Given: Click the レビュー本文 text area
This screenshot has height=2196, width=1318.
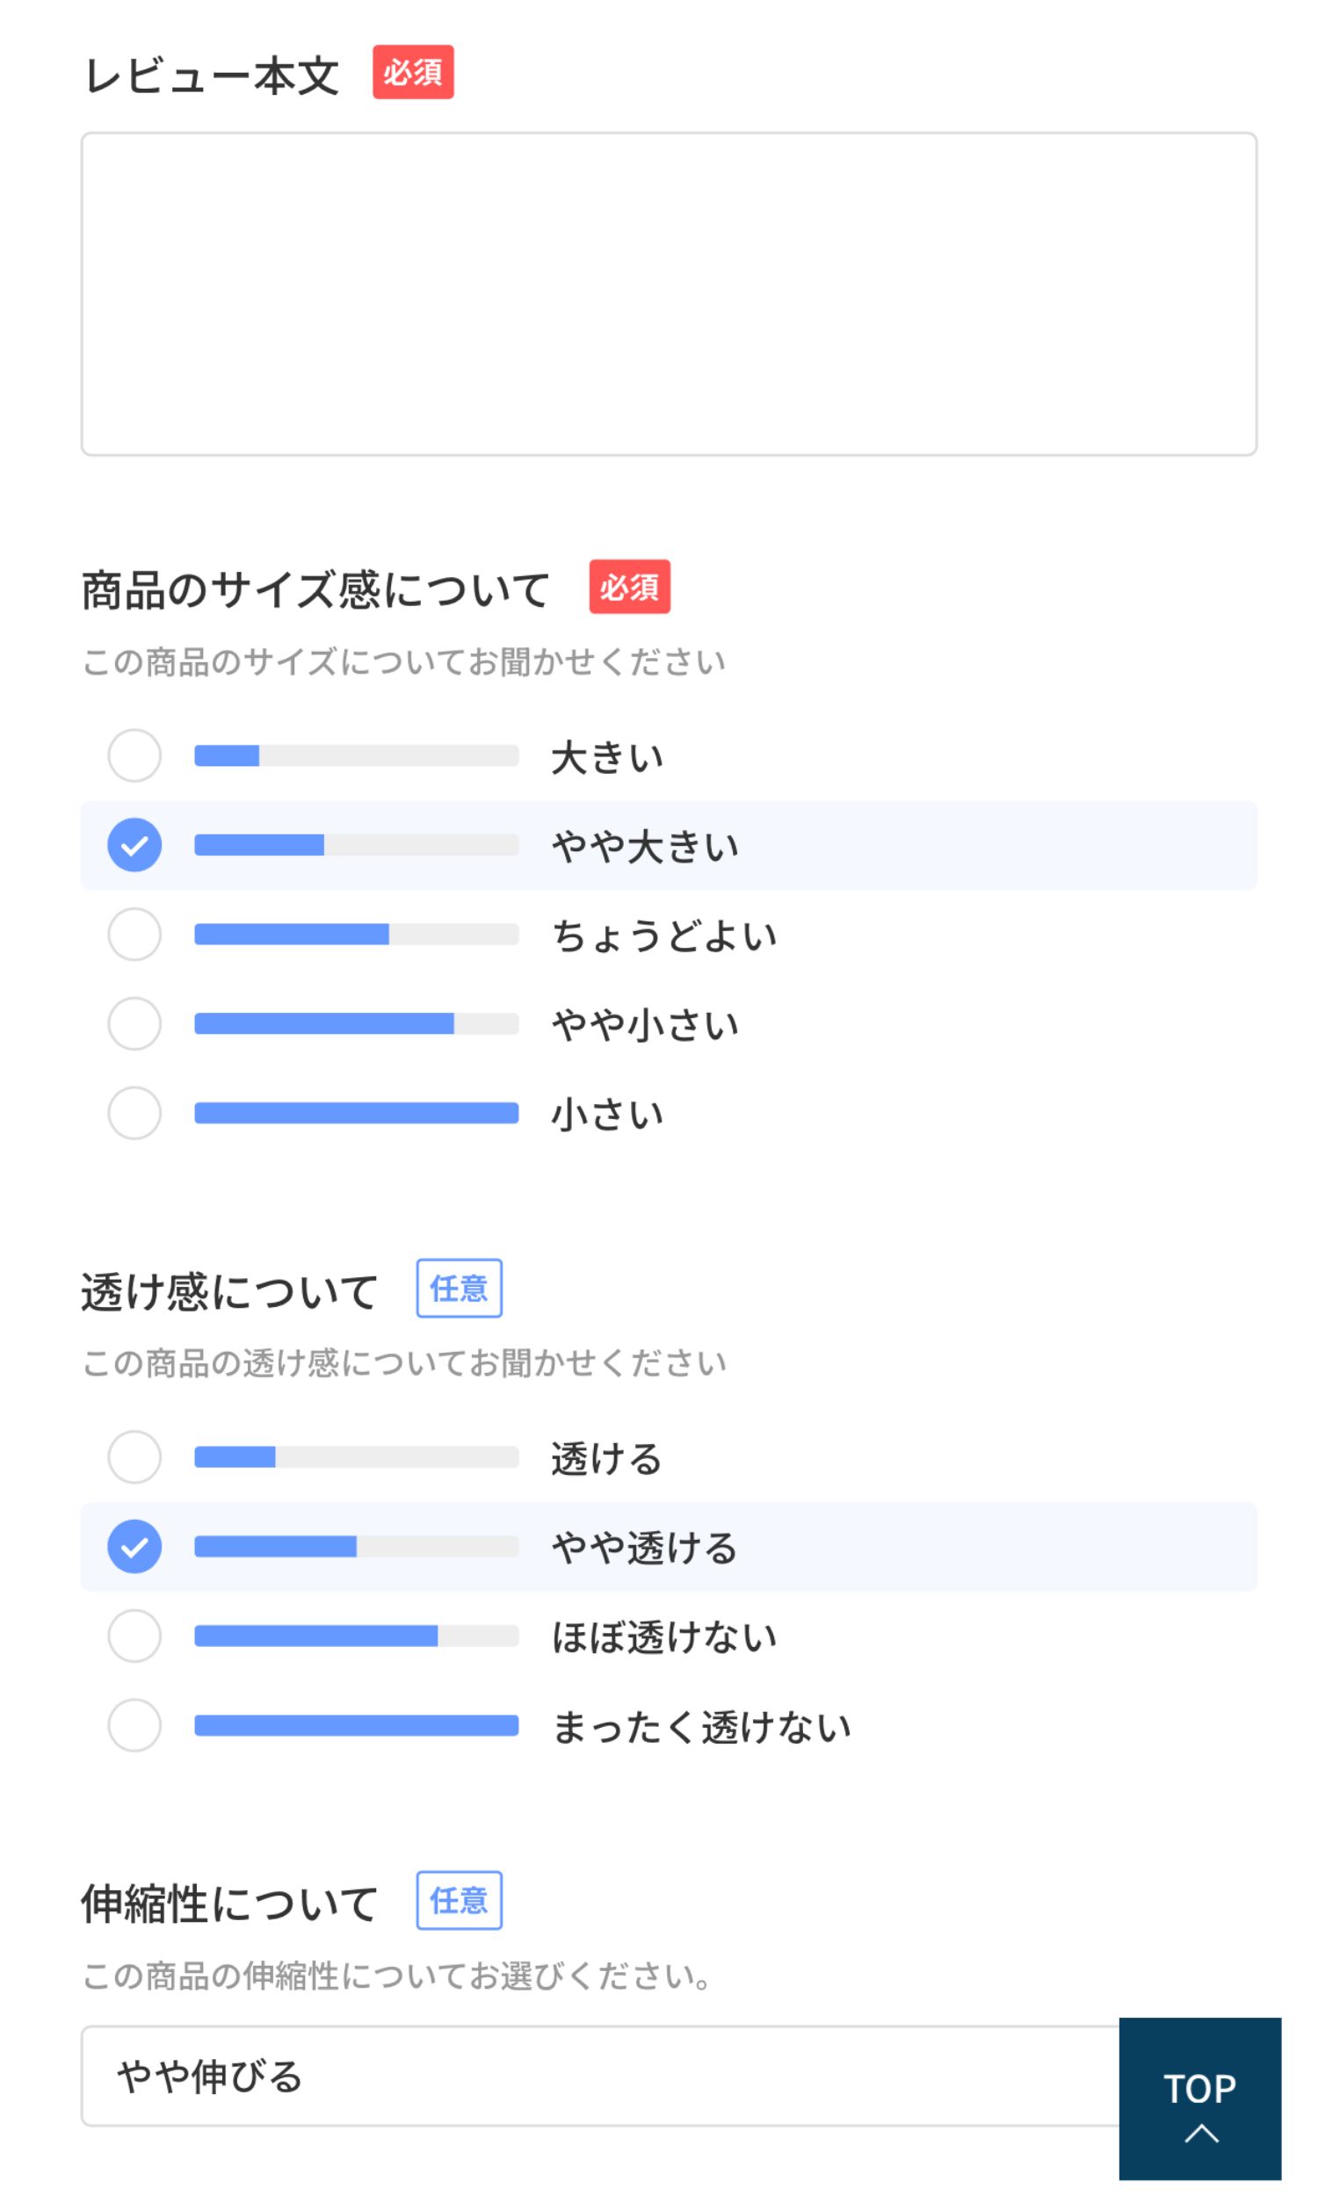Looking at the screenshot, I should [x=668, y=293].
